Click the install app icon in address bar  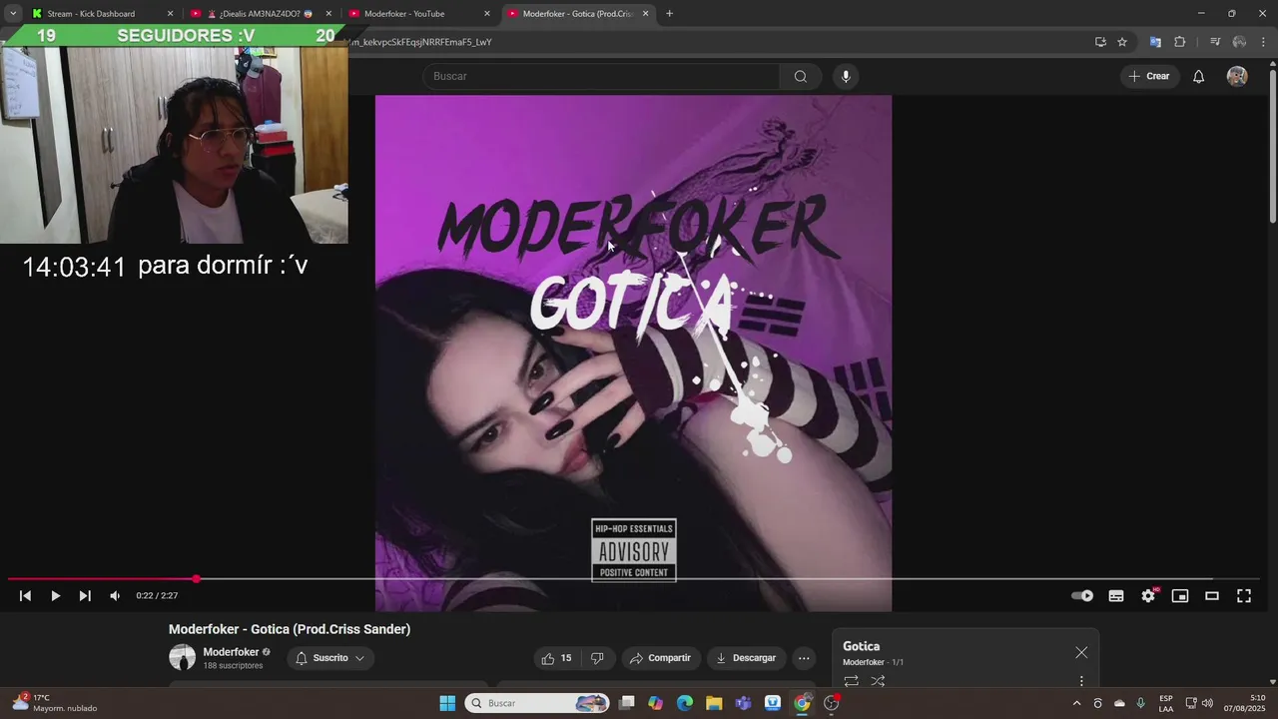[x=1100, y=42]
